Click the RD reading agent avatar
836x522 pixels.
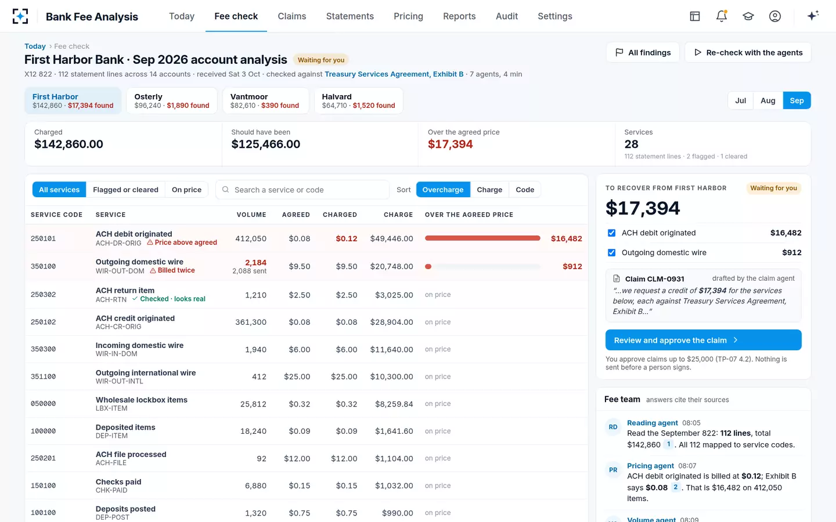[x=613, y=427]
